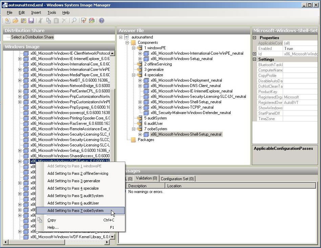The height and width of the screenshot is (248, 321).
Task: Collapse the Properties section in the properties pane
Action: point(255,38)
